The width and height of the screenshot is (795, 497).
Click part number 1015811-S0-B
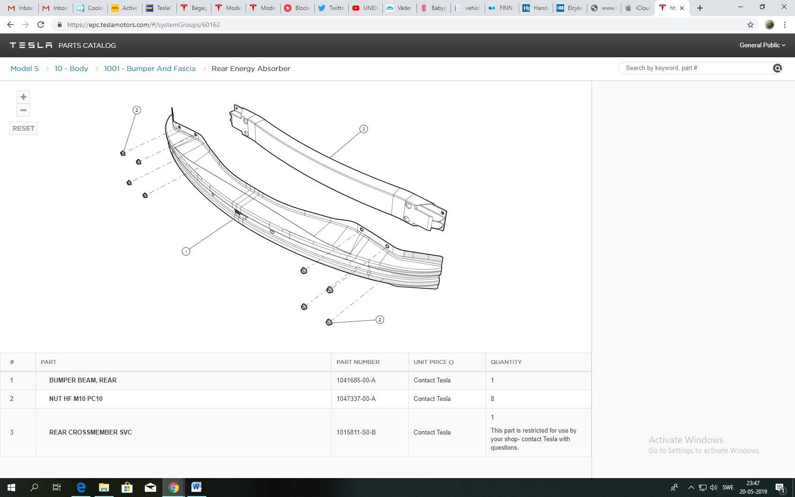(x=356, y=432)
